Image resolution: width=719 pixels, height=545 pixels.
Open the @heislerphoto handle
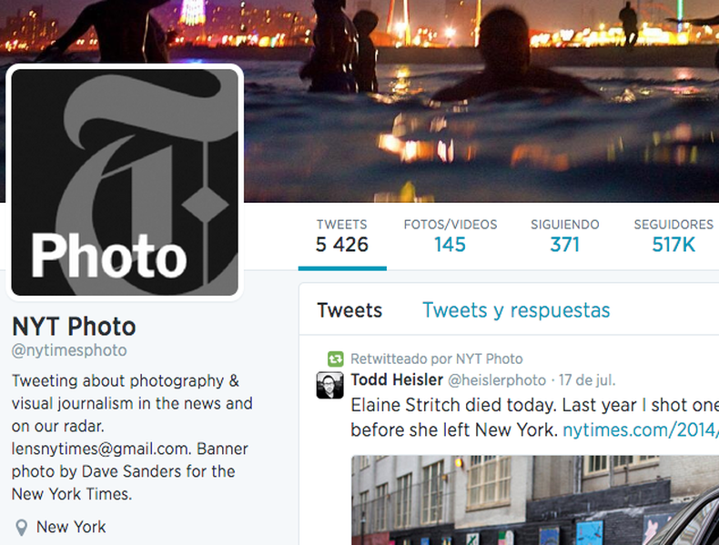497,380
